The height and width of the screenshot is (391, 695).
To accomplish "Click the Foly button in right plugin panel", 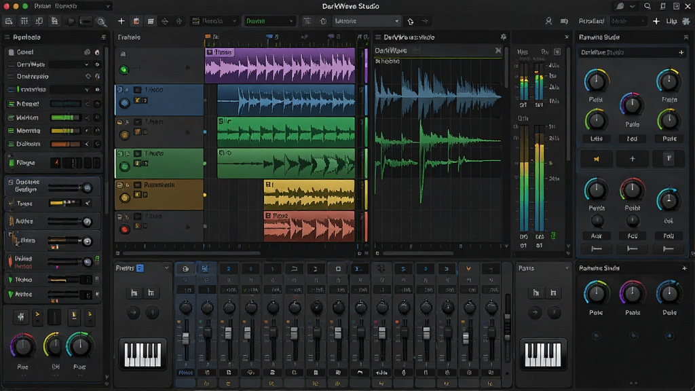I will (669, 236).
